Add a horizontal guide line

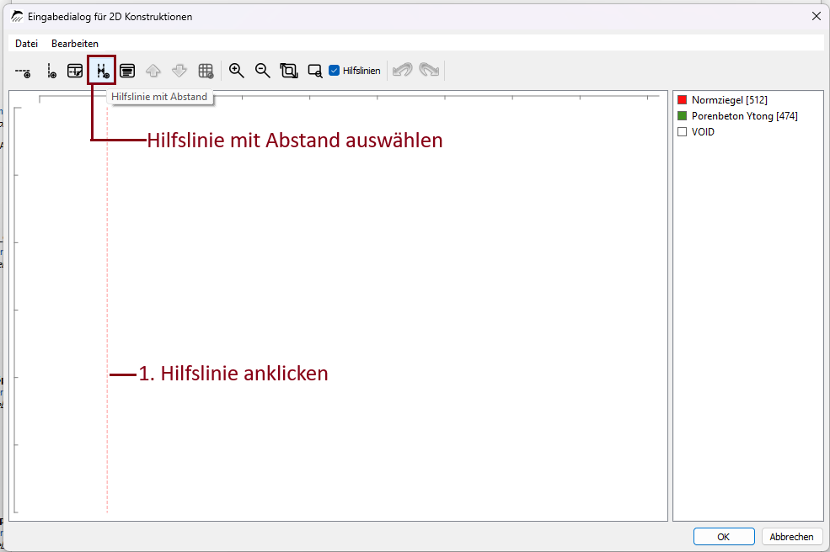pos(23,71)
